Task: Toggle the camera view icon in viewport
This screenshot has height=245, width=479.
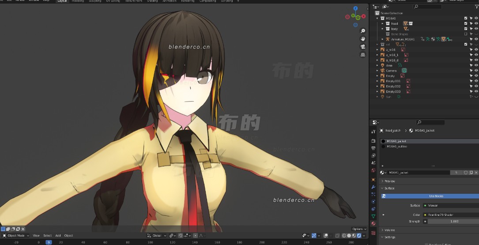Action: click(363, 47)
